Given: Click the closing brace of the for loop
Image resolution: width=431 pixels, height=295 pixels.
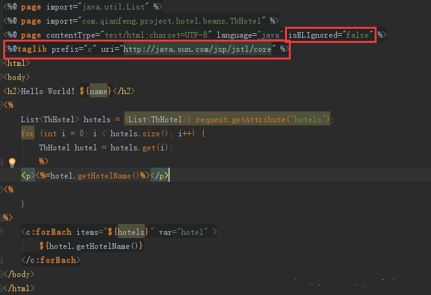Looking at the screenshot, I should tap(22, 203).
